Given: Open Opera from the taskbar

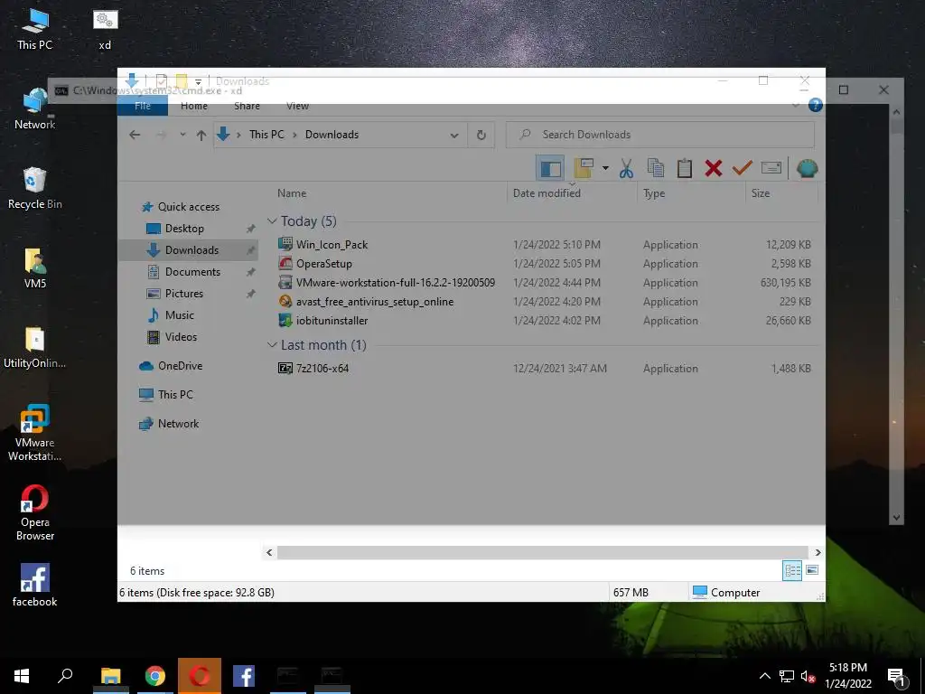Looking at the screenshot, I should (x=200, y=676).
